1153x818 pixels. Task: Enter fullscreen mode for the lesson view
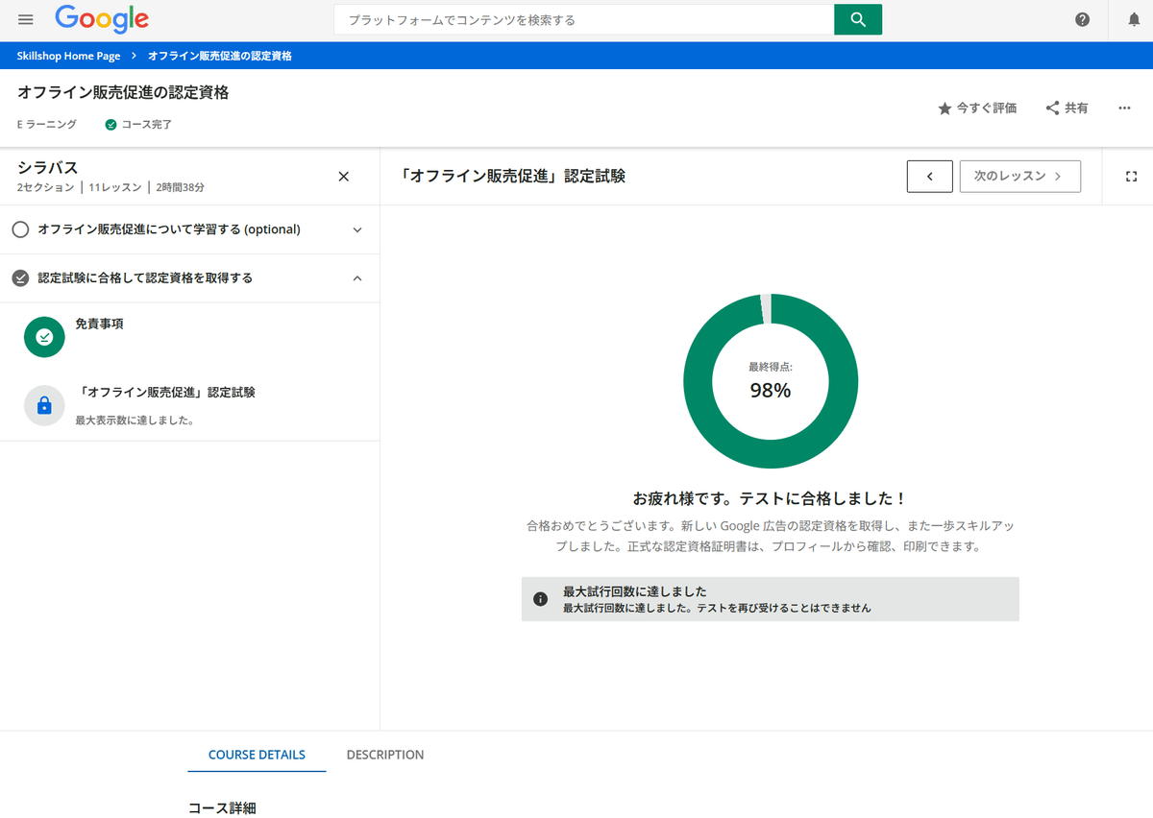click(1131, 176)
